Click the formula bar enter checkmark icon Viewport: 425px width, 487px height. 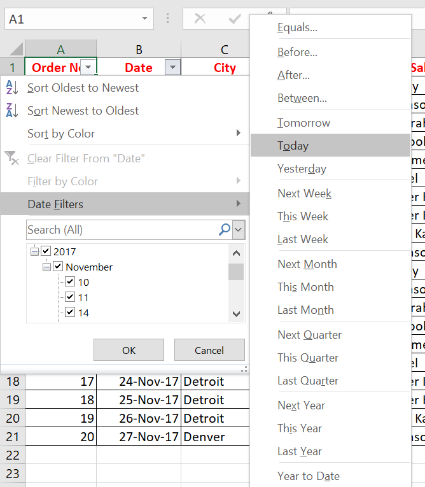[x=234, y=19]
